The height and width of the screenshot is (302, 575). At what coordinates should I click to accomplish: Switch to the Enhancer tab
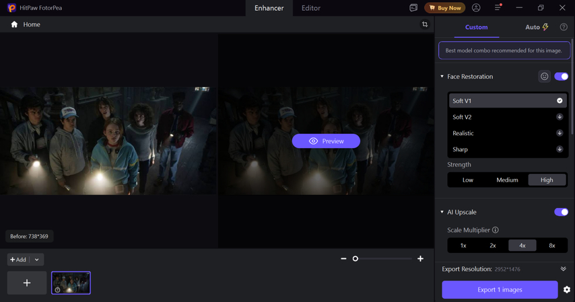(x=269, y=8)
